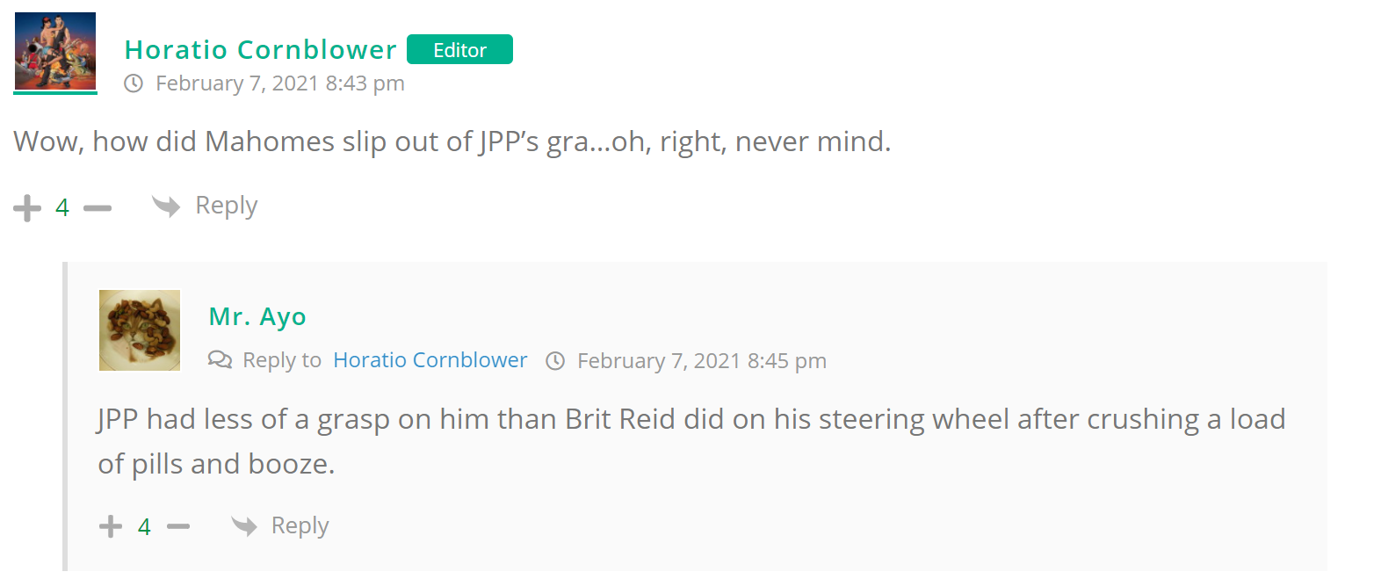
Task: Upvote Horatio Cornblower's comment with plus icon
Action: pos(27,208)
